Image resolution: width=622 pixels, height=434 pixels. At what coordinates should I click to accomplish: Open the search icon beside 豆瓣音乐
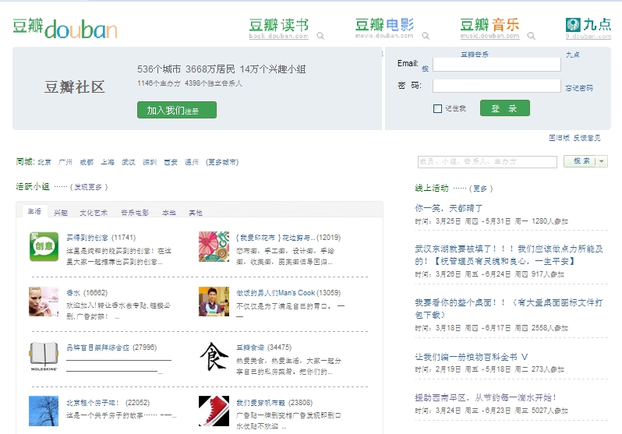tap(531, 36)
